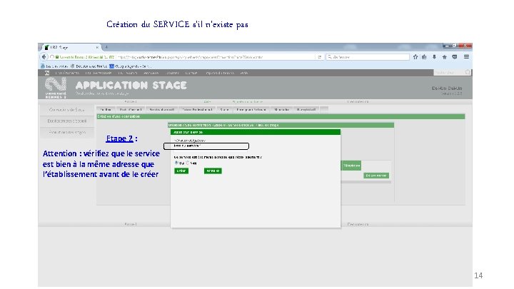Click the browser back arrow button
Viewport: 514px width, 289px height.
pyautogui.click(x=44, y=57)
